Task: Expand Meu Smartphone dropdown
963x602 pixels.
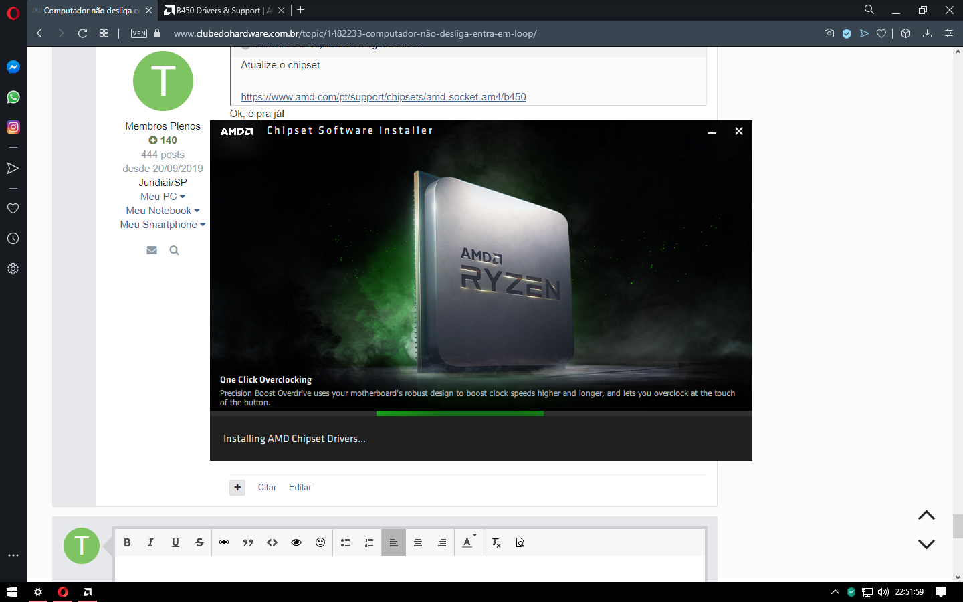Action: 163,225
